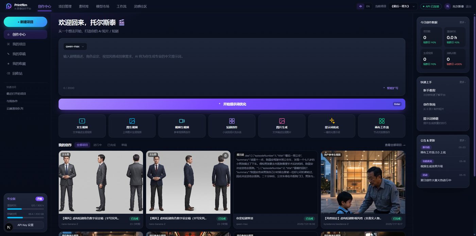Screen dimensions: 476x236
Task: Open the 你是短剧策划 prompt card
Action: click(x=275, y=190)
